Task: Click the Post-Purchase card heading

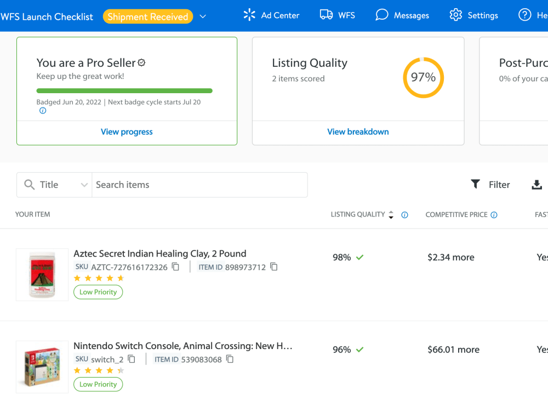Action: pos(523,62)
